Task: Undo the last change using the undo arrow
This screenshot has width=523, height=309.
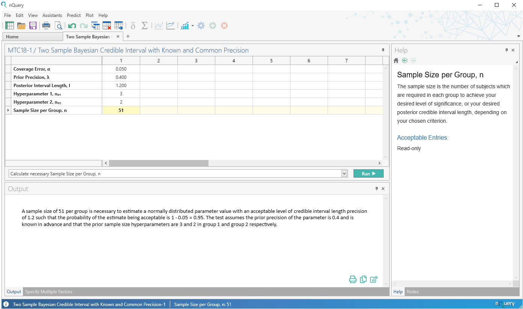Action: pyautogui.click(x=71, y=26)
